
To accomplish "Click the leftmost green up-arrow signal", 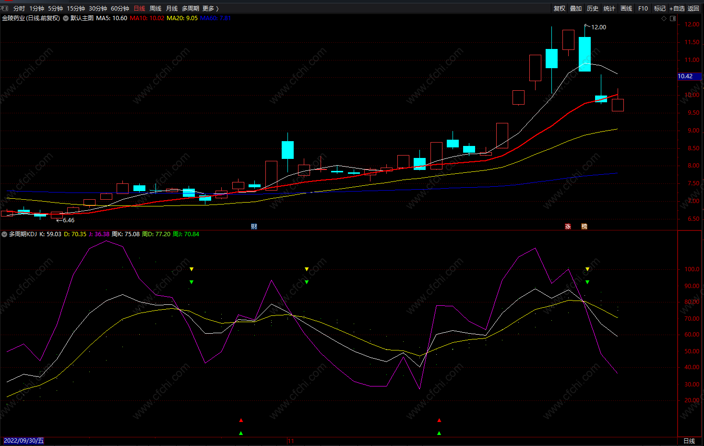I will tap(241, 433).
